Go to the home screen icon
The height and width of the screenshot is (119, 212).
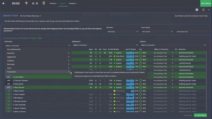(3, 3)
